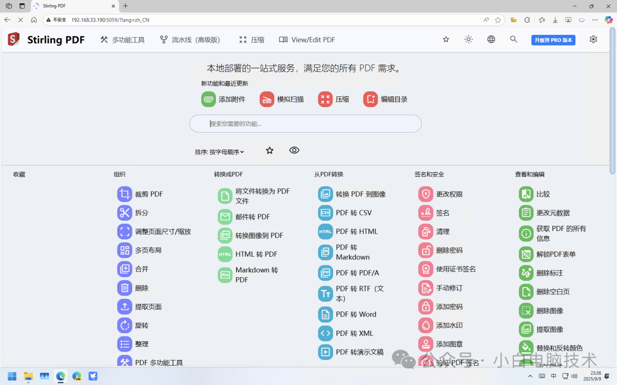Viewport: 617px width, 385px height.
Task: Open the 整理 organize tool
Action: tap(133, 344)
